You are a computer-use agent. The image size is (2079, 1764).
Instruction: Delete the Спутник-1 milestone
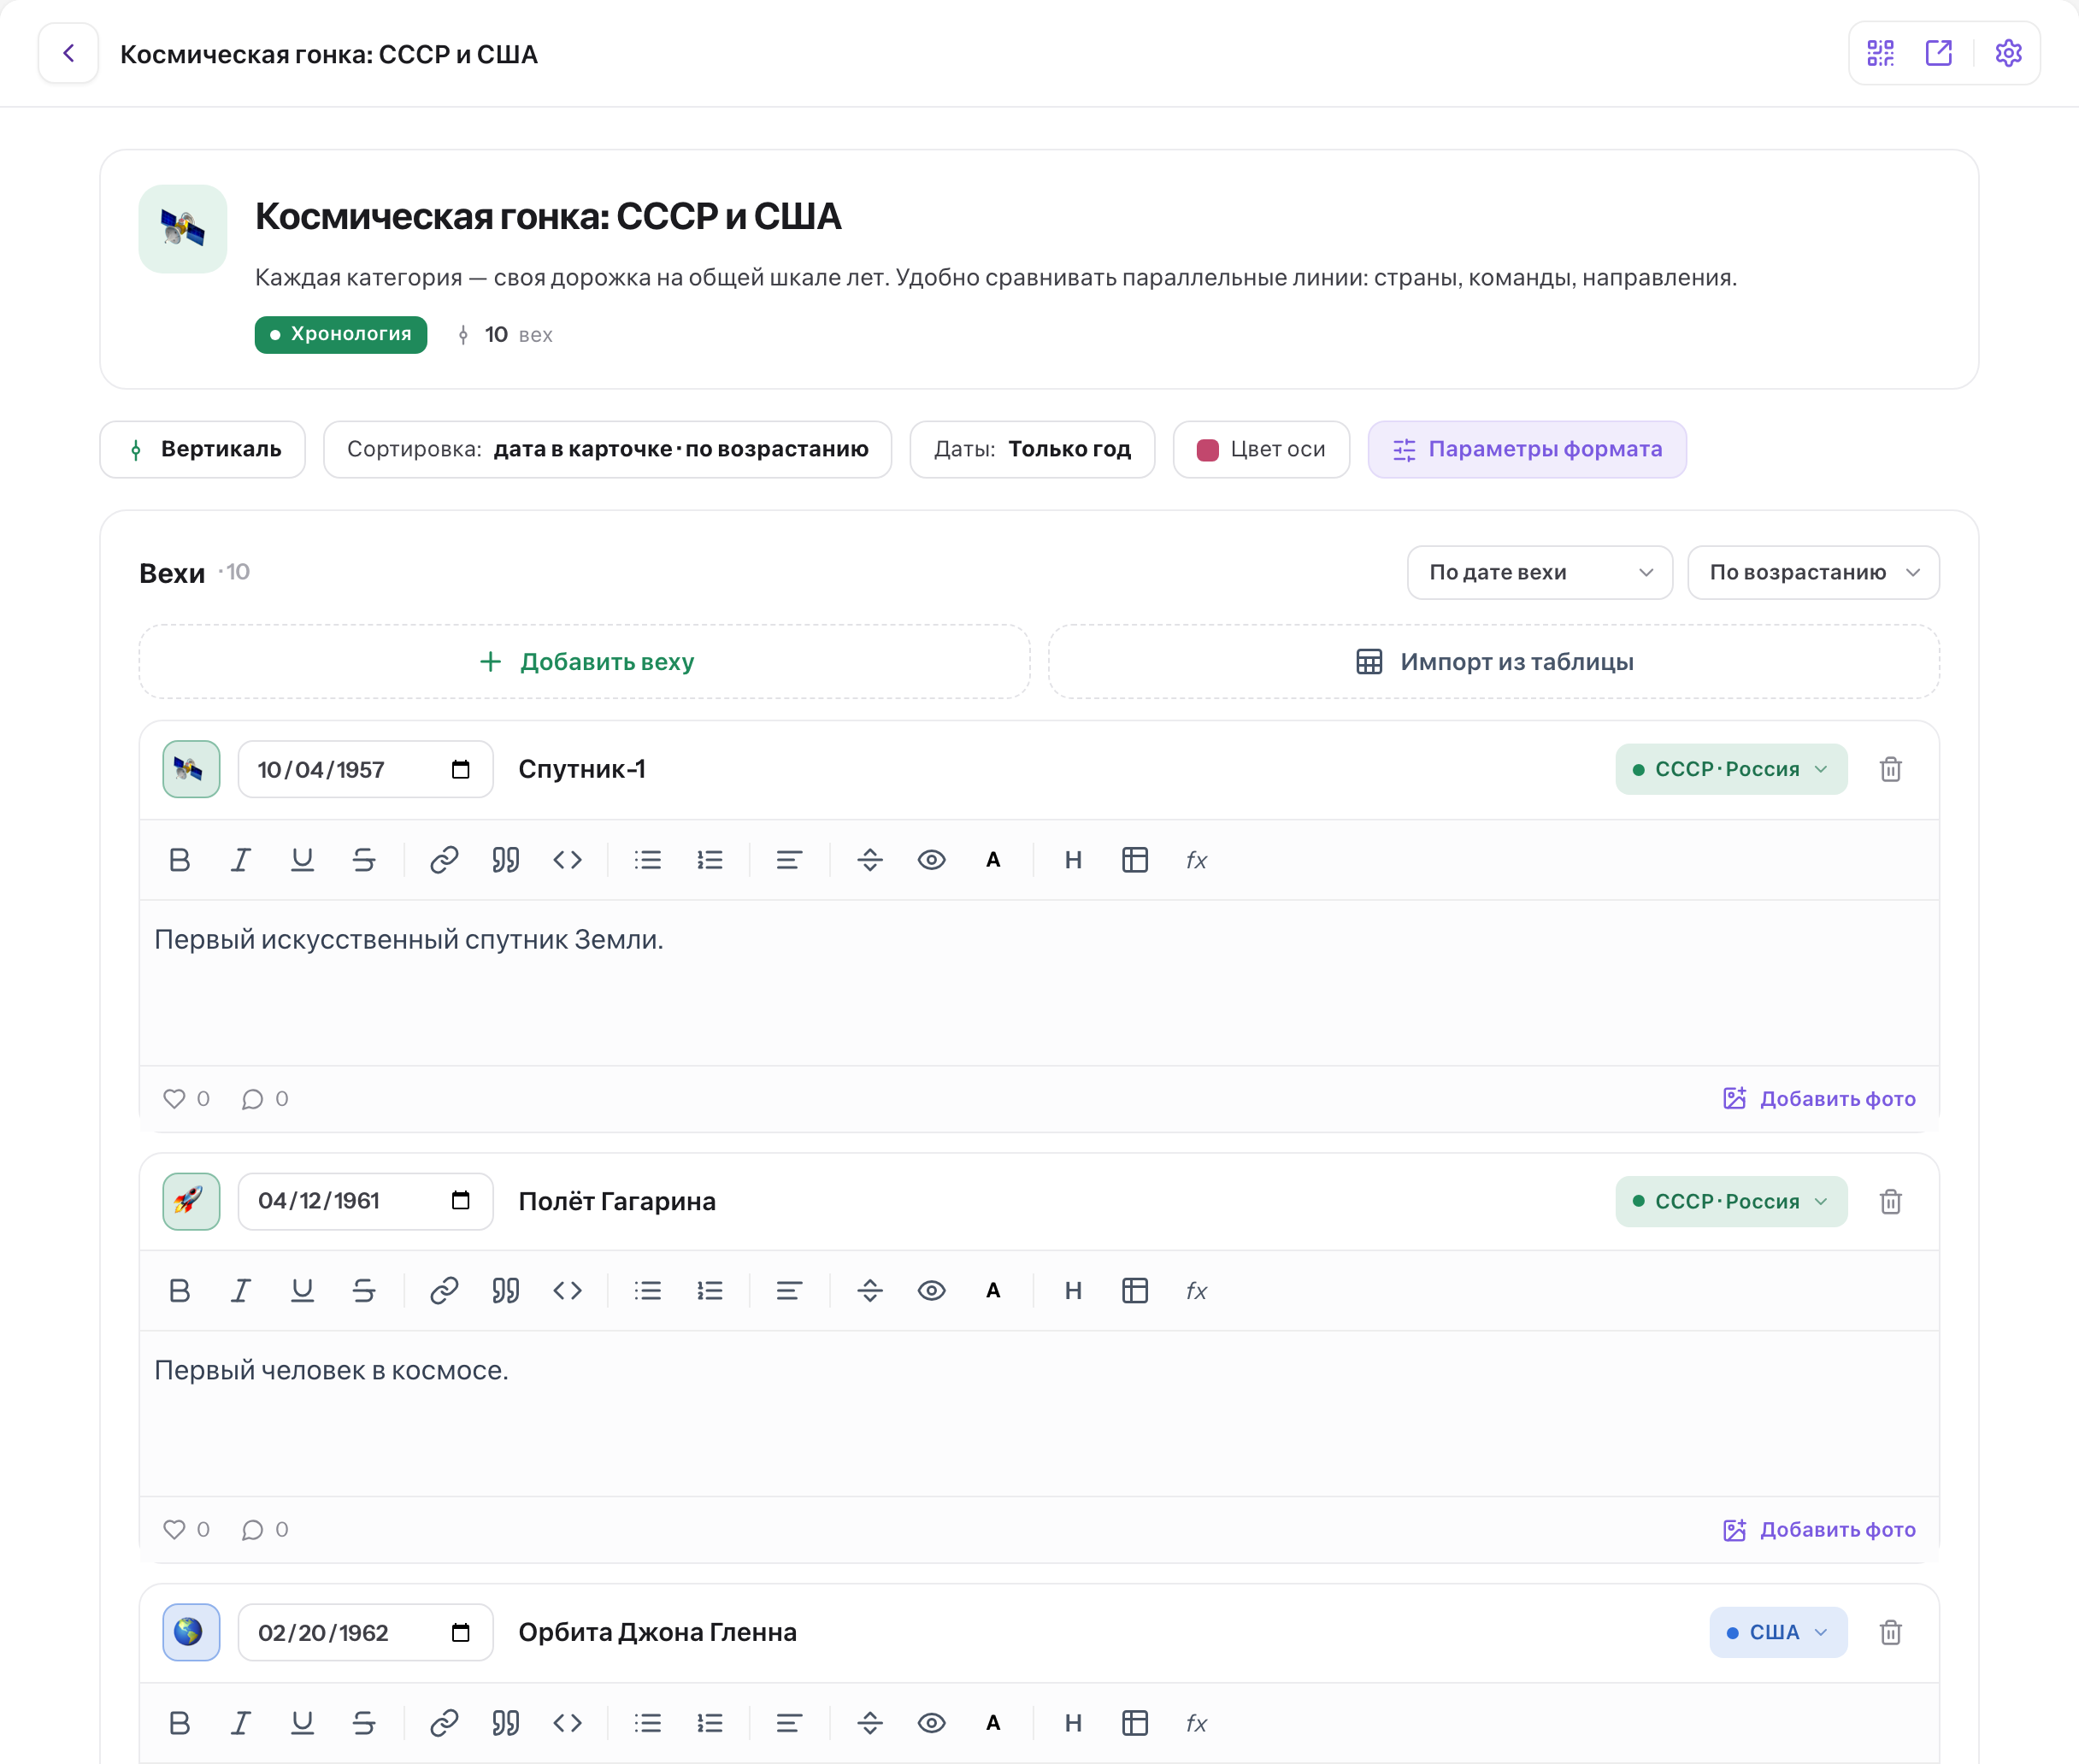pos(1890,769)
